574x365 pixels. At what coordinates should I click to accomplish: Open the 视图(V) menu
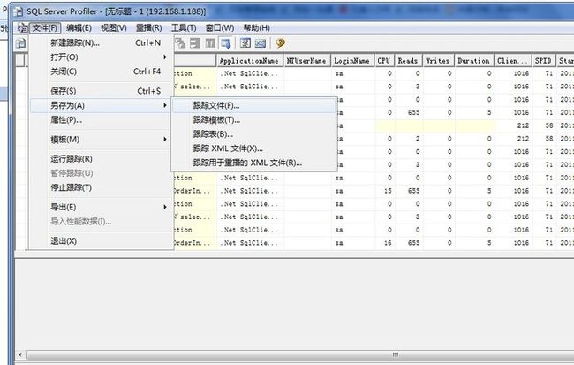[x=114, y=28]
